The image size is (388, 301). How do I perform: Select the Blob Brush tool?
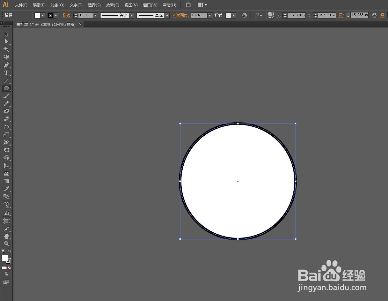tap(6, 111)
